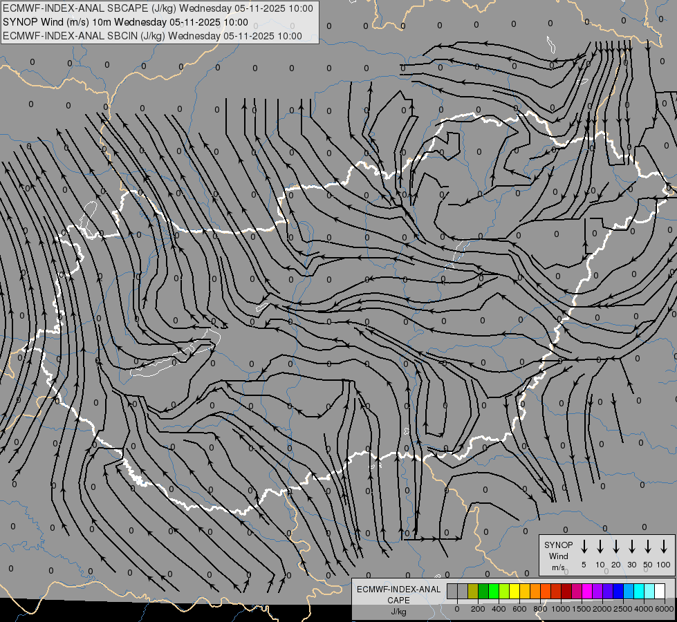Select the amber CAPE legend swatch

point(525,591)
